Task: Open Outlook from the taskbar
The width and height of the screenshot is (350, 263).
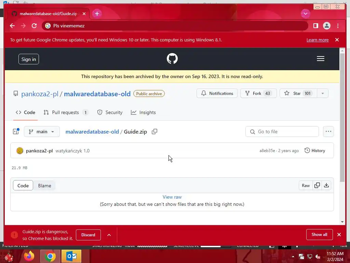Action: [x=71, y=256]
